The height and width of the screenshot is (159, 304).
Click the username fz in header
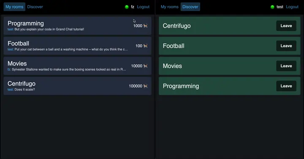coord(133,7)
